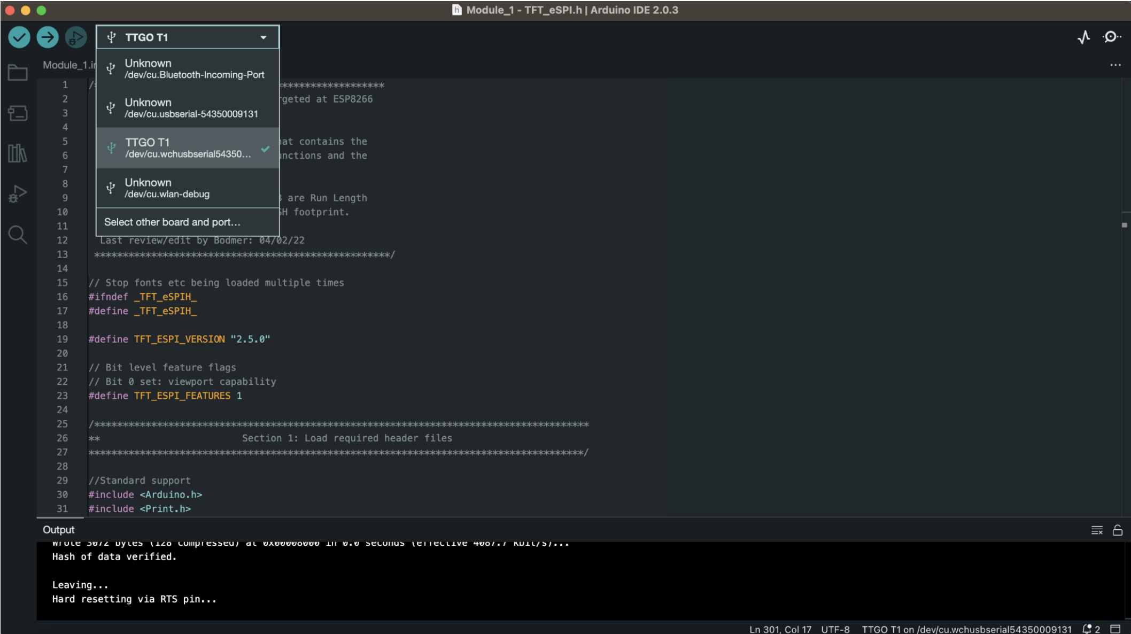Select Unknown Bluetooth-Incoming-Port entry
The height and width of the screenshot is (634, 1131).
188,69
